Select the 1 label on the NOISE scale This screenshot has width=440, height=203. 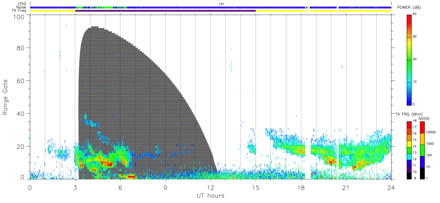click(427, 178)
